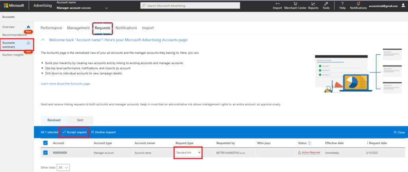Image resolution: width=408 pixels, height=172 pixels.
Task: Click the search magnifier icon
Action: (144, 6)
